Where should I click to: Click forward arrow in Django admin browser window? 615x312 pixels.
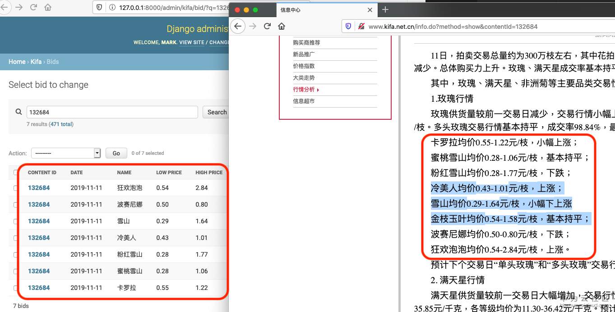click(18, 7)
